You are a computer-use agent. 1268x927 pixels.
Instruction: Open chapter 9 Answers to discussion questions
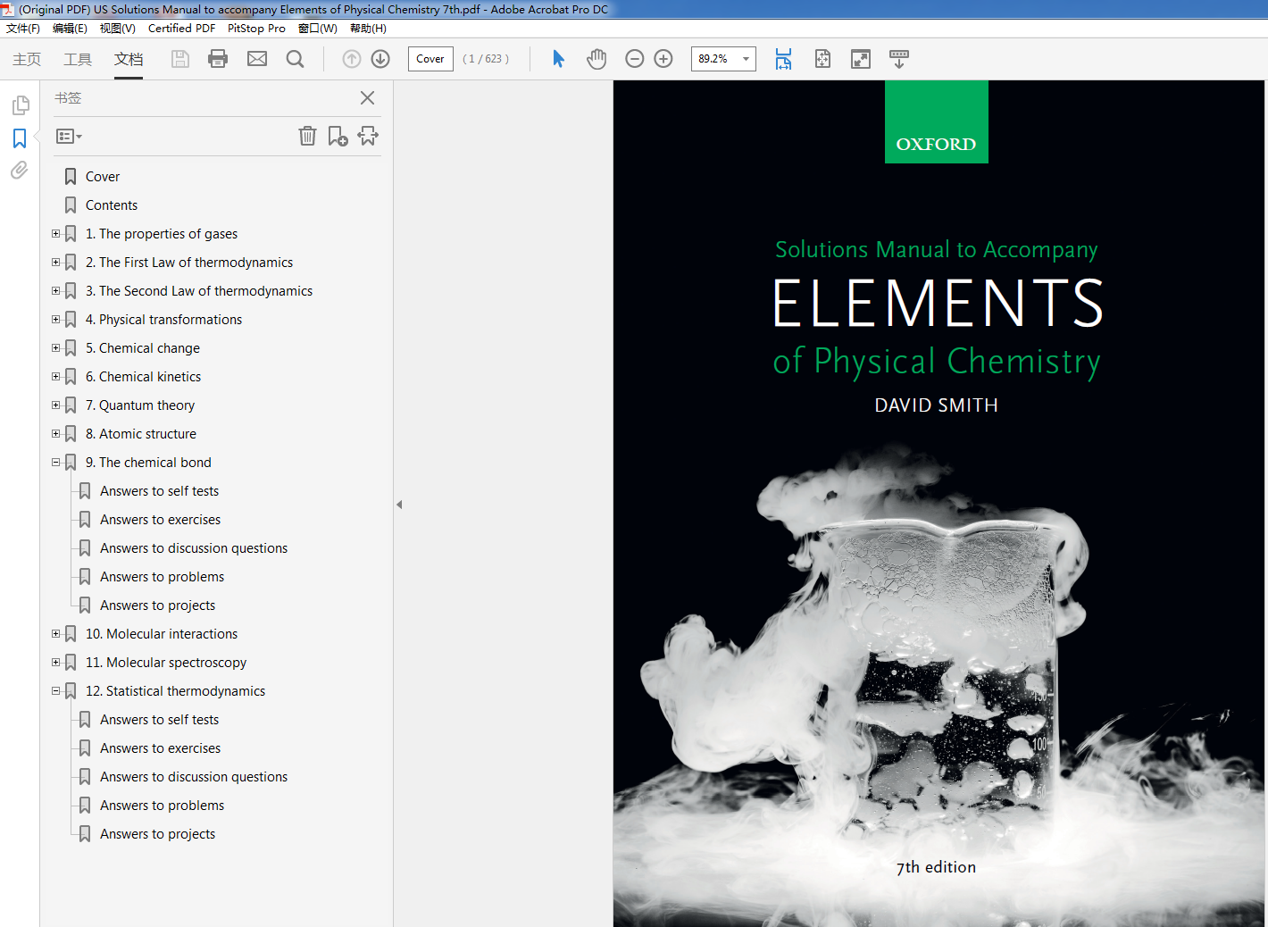194,548
